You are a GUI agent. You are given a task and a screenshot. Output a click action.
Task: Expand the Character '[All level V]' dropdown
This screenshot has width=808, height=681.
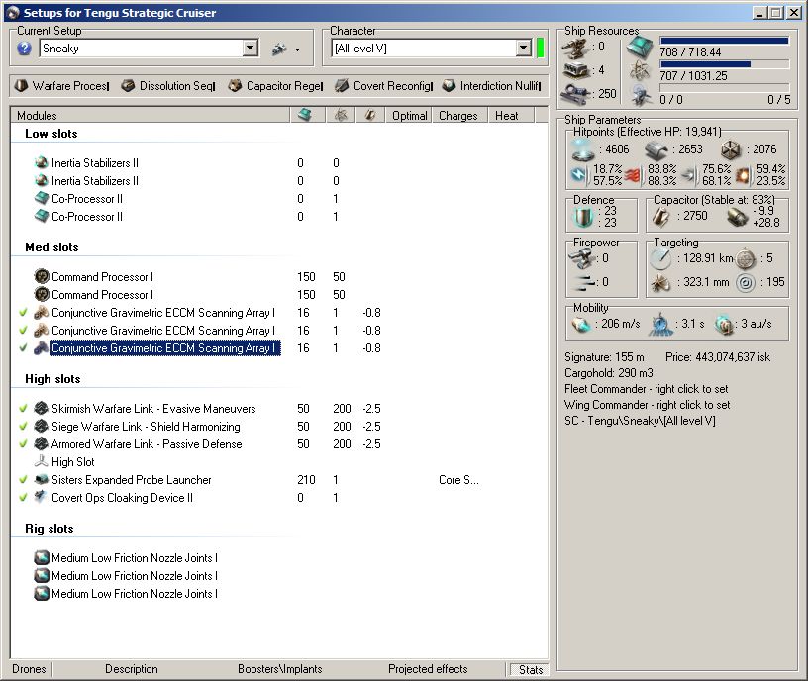(524, 49)
